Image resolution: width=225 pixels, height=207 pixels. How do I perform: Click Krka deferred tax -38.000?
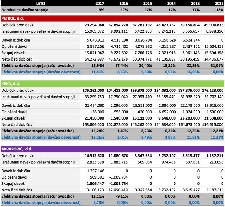(x=98, y=112)
